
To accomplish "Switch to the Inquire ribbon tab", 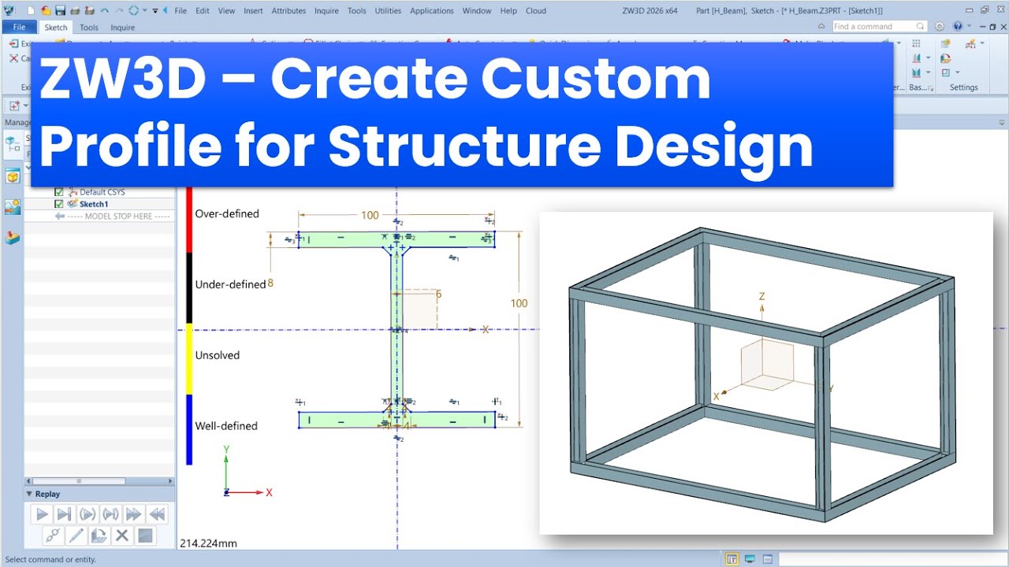I will point(122,28).
